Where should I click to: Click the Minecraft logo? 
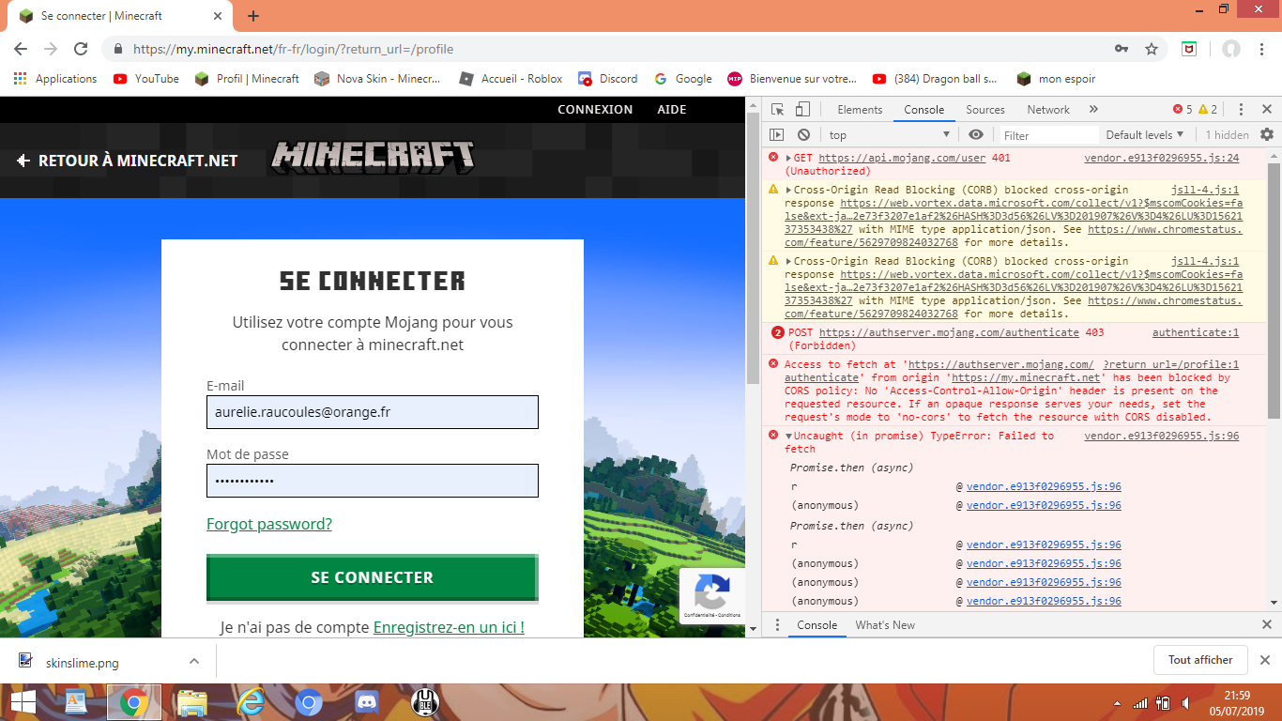(x=373, y=157)
